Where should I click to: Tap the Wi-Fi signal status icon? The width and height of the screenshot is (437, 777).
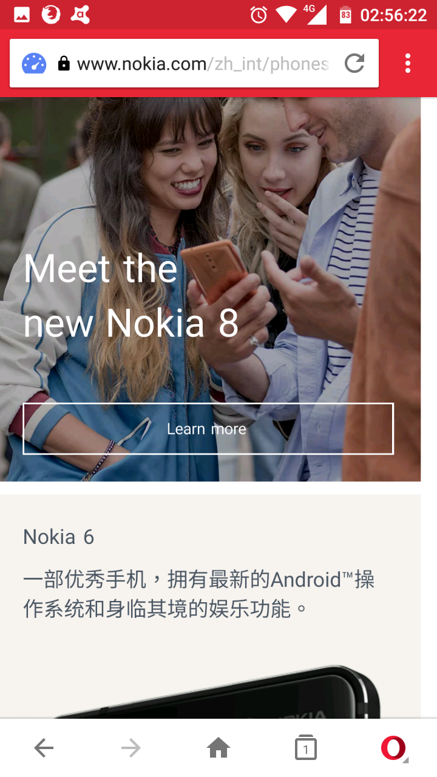286,15
